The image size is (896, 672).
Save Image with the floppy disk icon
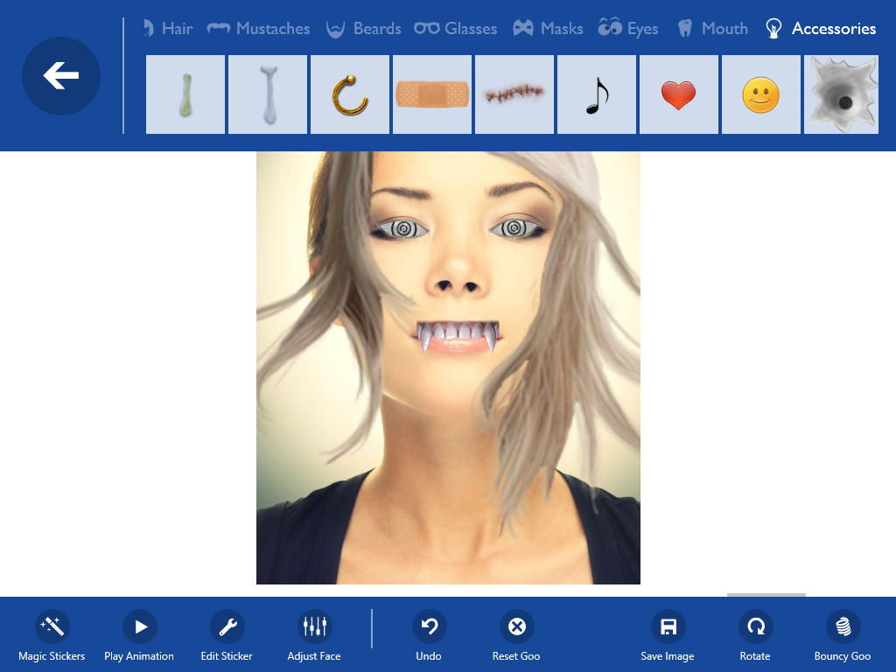point(668,626)
